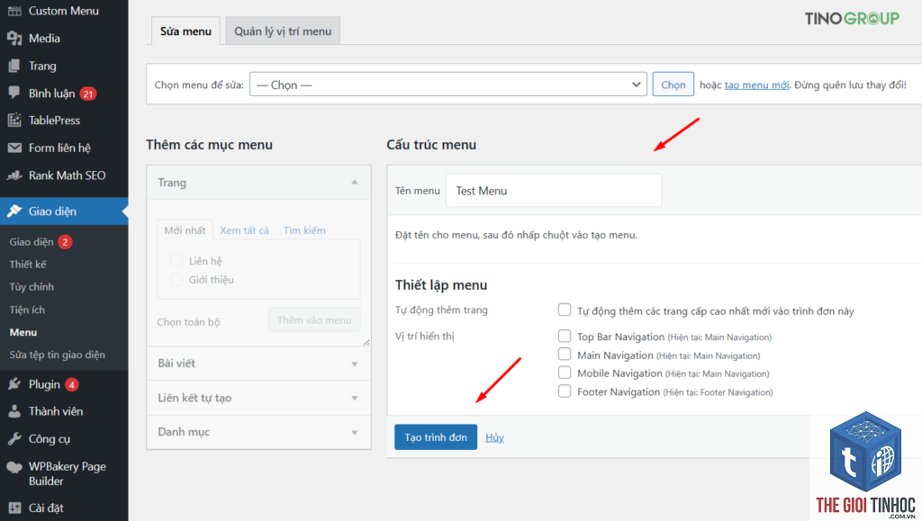
Task: Switch to Quản lý vị trí menu tab
Action: 283,31
